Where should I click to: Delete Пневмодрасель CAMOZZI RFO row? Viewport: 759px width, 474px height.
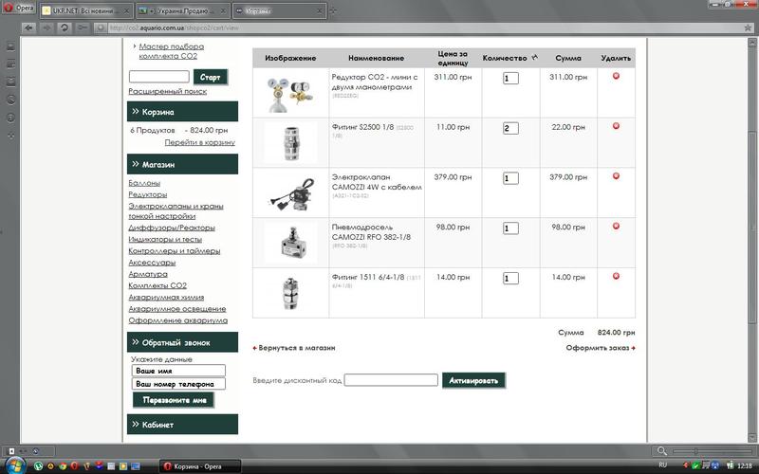(616, 226)
